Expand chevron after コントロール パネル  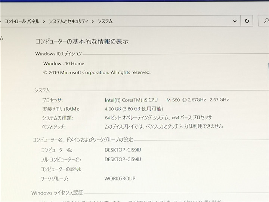click(44, 22)
